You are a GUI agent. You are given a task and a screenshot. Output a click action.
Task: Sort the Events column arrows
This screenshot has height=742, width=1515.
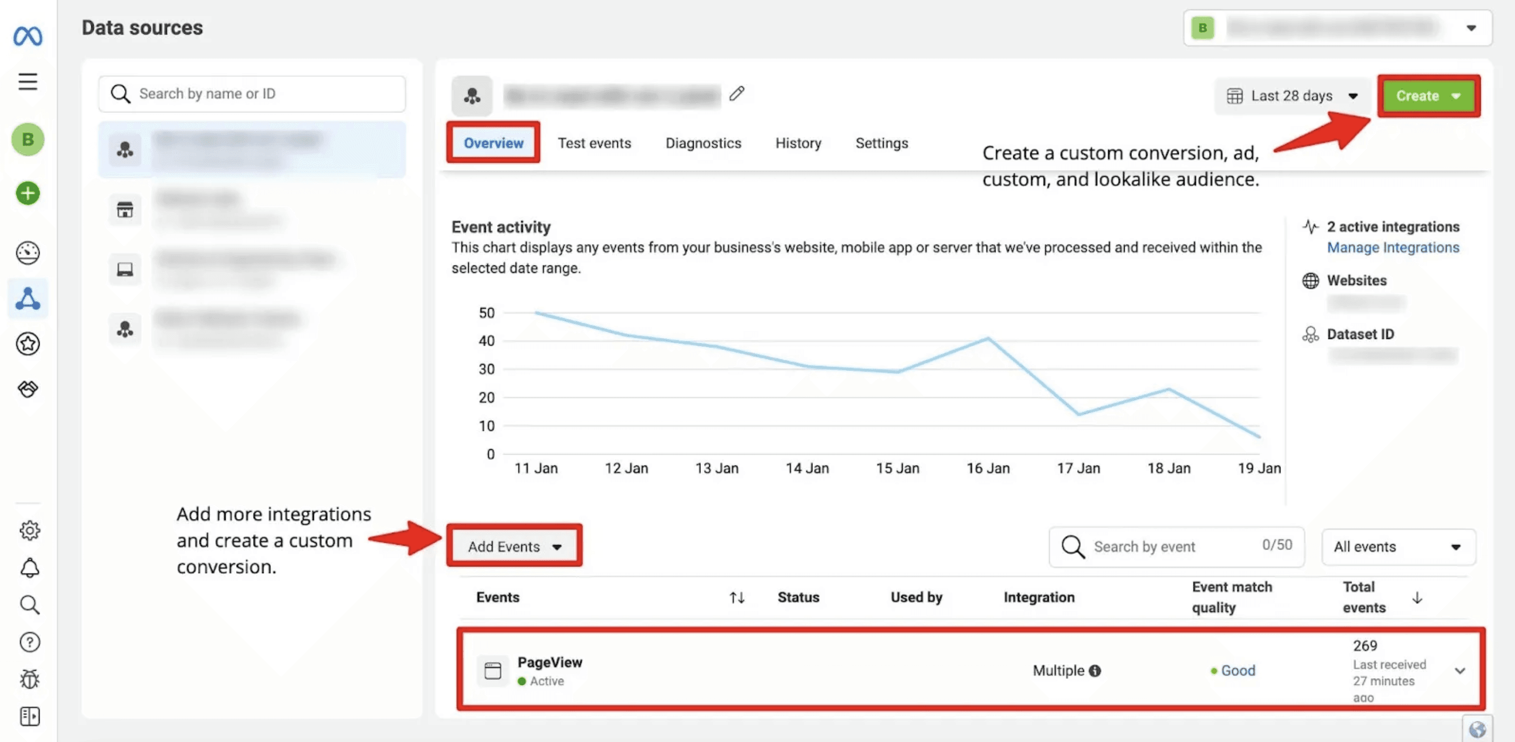737,597
